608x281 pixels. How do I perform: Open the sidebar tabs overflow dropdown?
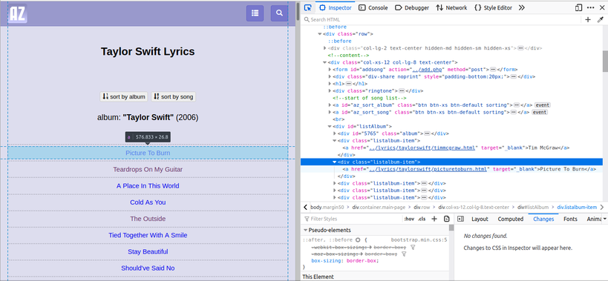605,219
